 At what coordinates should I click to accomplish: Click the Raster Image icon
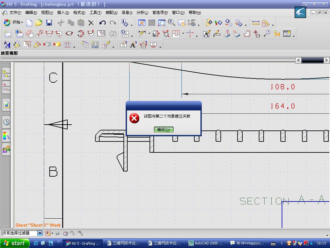click(x=287, y=34)
